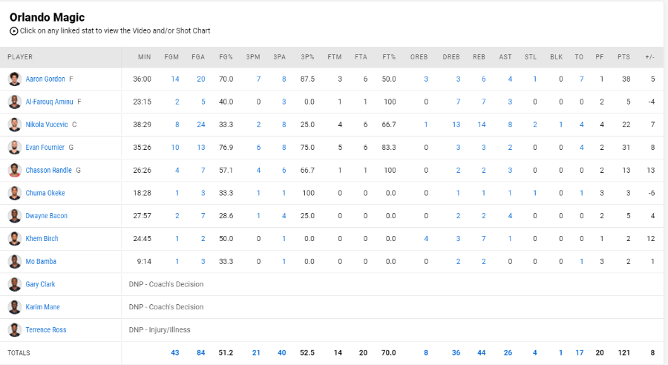Screen dimensions: 668x365
Task: Open Evan Fournier's headshot thumbnail
Action: [15, 148]
